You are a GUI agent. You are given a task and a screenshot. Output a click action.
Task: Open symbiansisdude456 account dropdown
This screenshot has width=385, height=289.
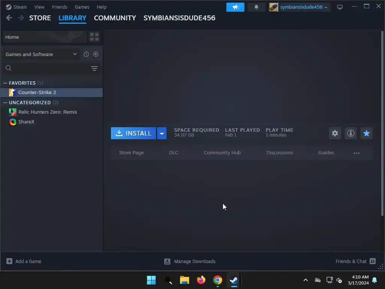point(304,7)
